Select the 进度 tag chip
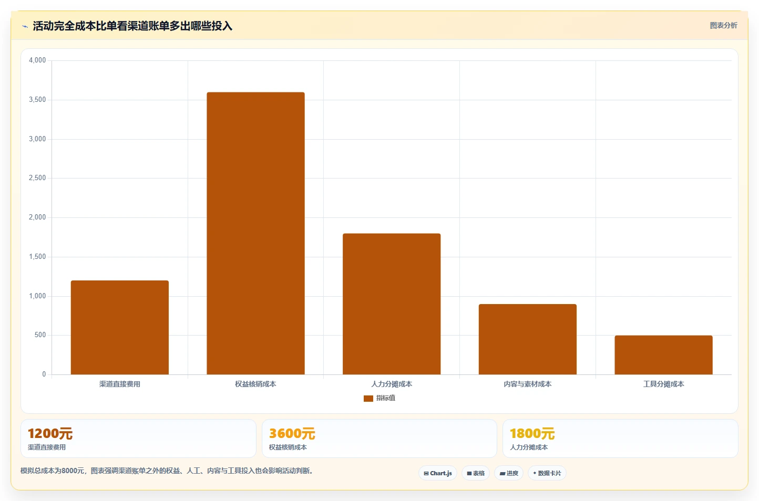 (509, 473)
